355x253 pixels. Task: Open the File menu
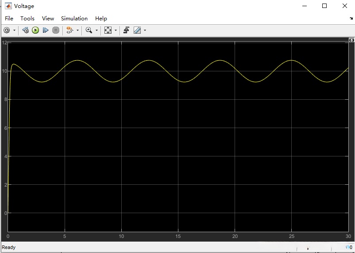(9, 18)
